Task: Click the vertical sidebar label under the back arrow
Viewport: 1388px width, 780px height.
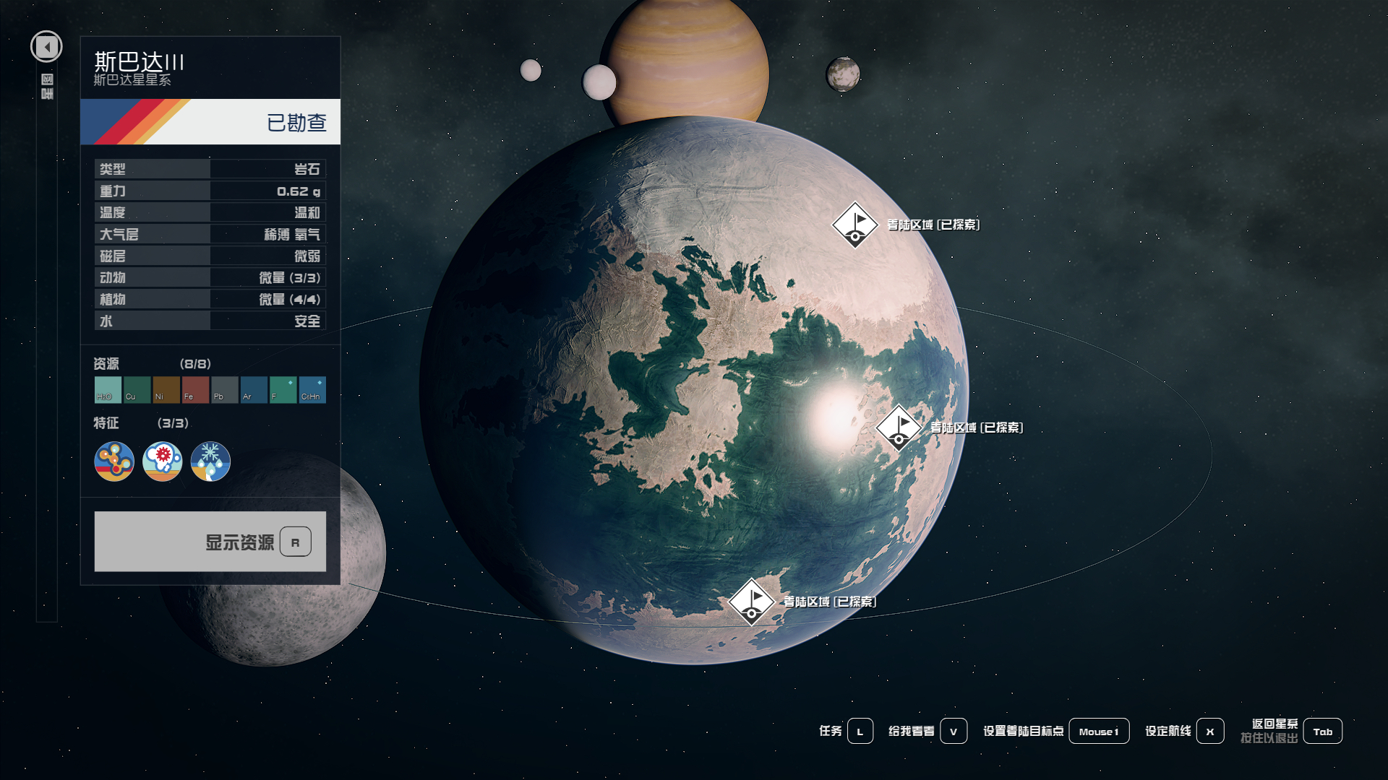Action: click(47, 86)
